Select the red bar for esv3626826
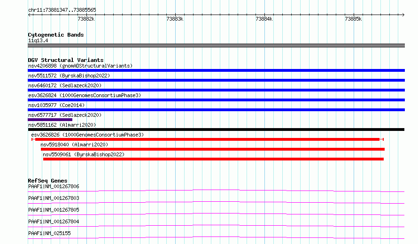The image size is (418, 244). 208,139
